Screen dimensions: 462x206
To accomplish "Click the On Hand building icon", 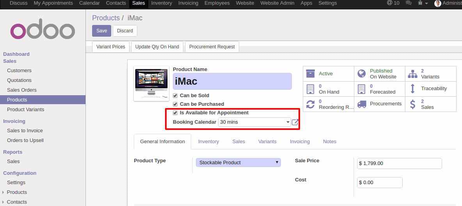I will pyautogui.click(x=311, y=89).
